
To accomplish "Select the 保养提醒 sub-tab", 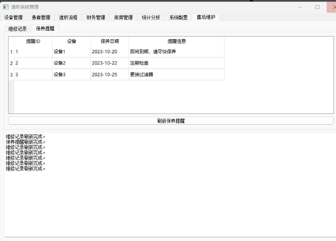I will tap(45, 28).
